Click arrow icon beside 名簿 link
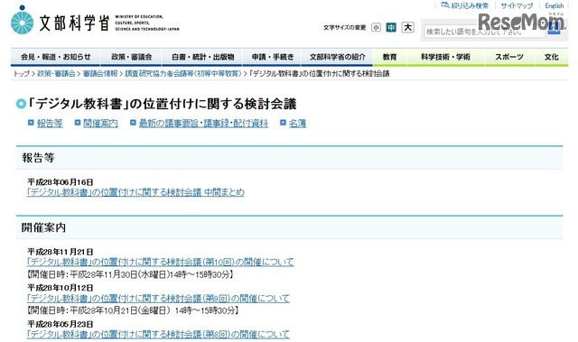 (283, 123)
